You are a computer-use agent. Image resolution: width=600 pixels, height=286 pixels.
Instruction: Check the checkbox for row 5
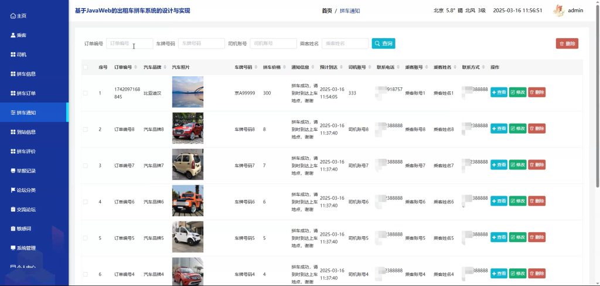[86, 238]
